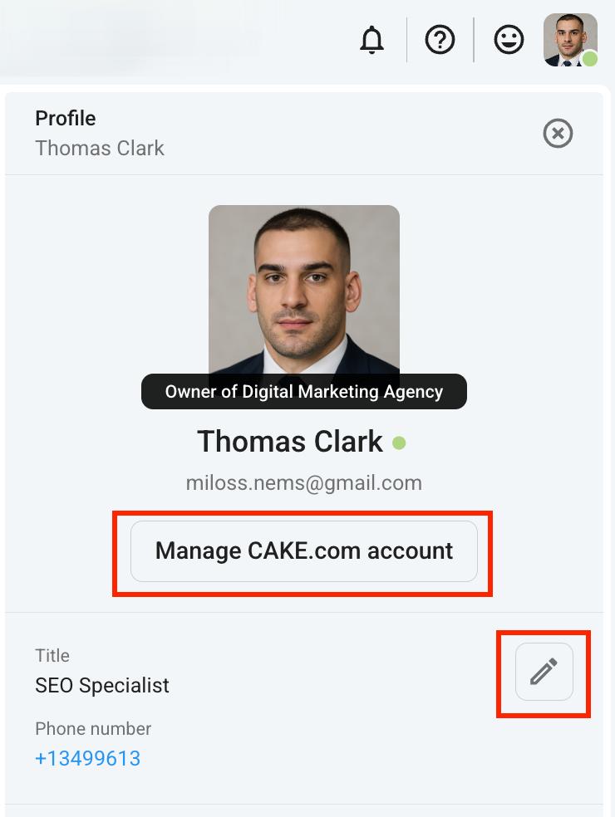Screen dimensions: 615x817
Task: Open the smiley face status icon
Action: click(509, 40)
